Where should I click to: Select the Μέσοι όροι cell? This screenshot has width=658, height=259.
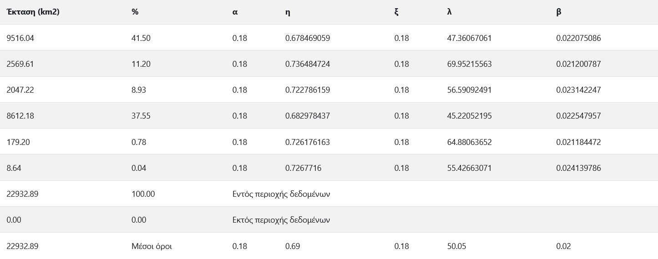point(152,246)
